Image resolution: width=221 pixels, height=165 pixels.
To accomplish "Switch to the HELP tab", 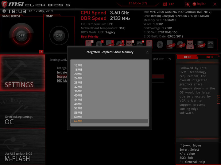I will (x=188, y=57).
